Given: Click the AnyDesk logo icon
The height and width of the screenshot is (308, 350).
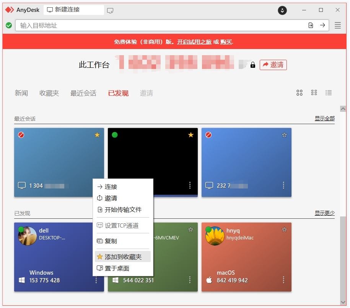Looking at the screenshot, I should pyautogui.click(x=9, y=10).
